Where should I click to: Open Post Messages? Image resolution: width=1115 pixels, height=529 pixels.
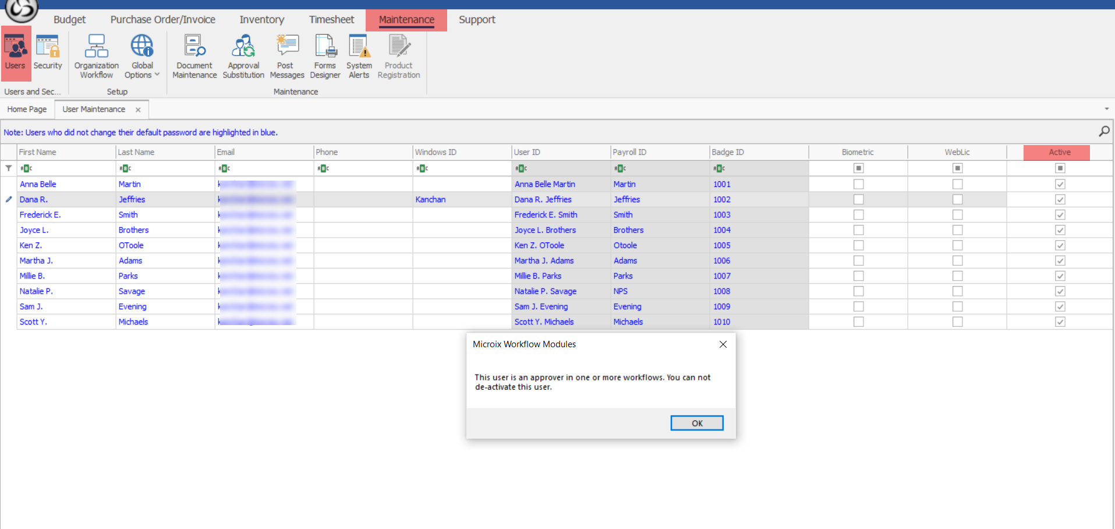point(286,57)
